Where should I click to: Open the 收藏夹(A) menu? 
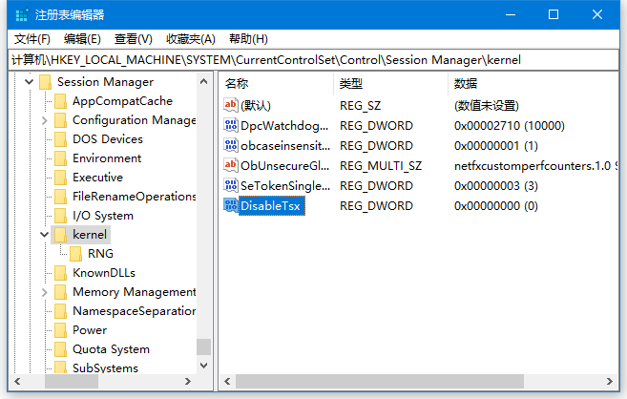pyautogui.click(x=190, y=39)
